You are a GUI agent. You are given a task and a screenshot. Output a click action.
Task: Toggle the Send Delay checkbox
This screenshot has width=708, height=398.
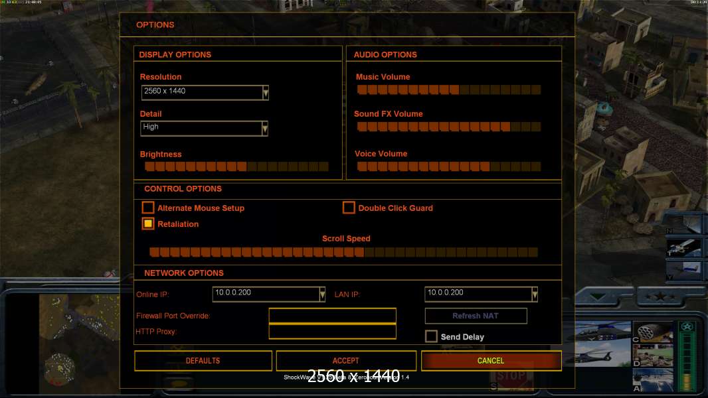tap(431, 336)
